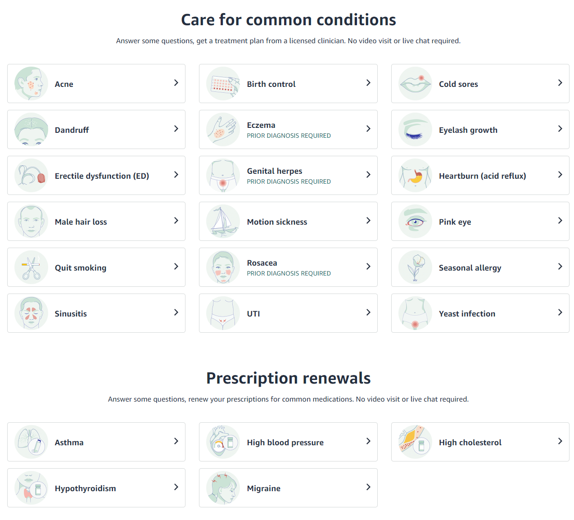Click the Migraine head illustration icon

pos(223,488)
